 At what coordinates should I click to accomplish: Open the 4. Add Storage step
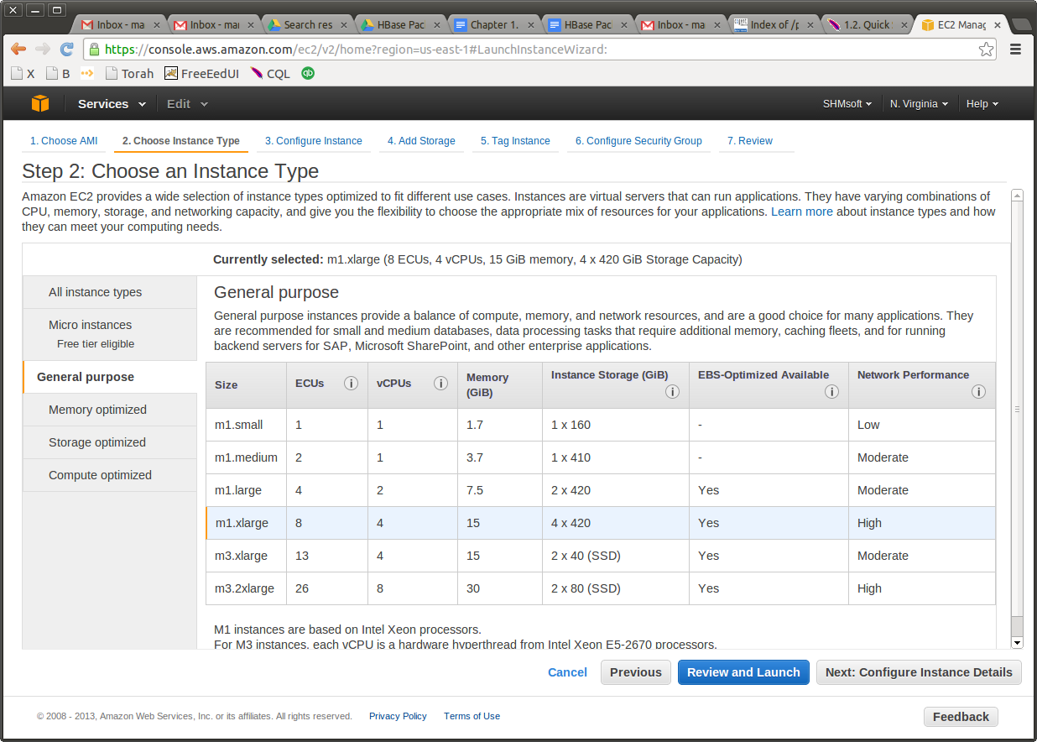click(421, 141)
